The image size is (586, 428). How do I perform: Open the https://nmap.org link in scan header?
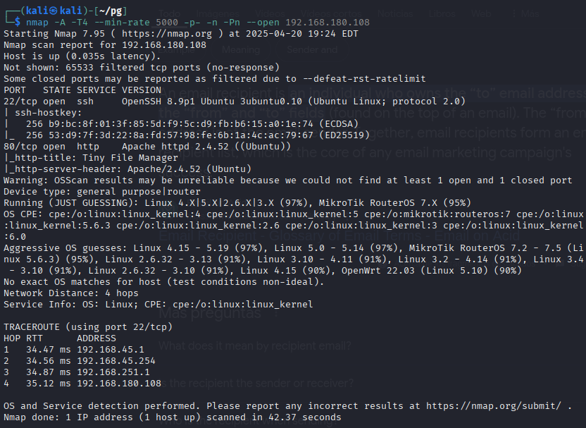(167, 34)
